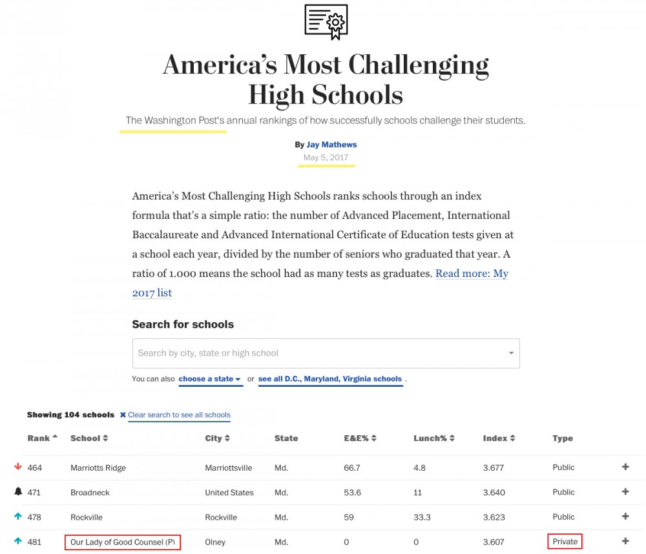Click the bell icon beside rank 471
The height and width of the screenshot is (554, 646).
click(x=17, y=491)
